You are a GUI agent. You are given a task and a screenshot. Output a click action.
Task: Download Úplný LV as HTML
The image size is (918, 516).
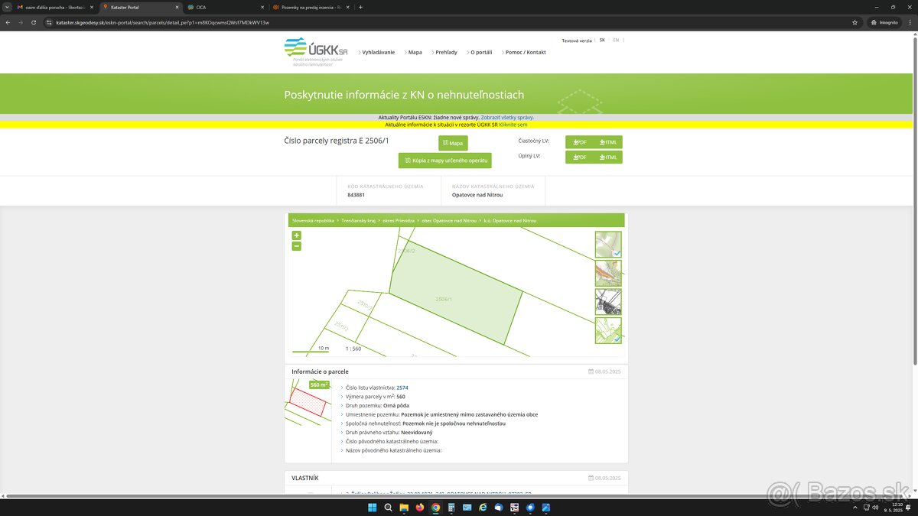click(608, 157)
